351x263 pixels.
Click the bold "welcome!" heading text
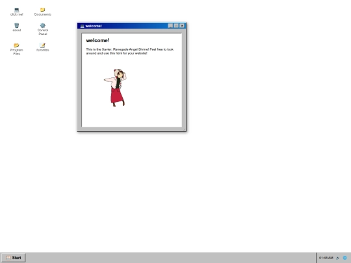[x=97, y=40]
